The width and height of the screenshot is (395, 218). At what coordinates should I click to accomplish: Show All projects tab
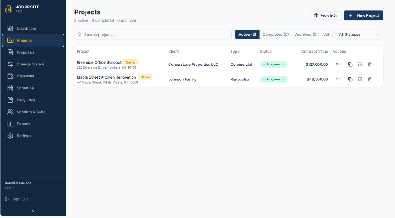click(x=326, y=34)
